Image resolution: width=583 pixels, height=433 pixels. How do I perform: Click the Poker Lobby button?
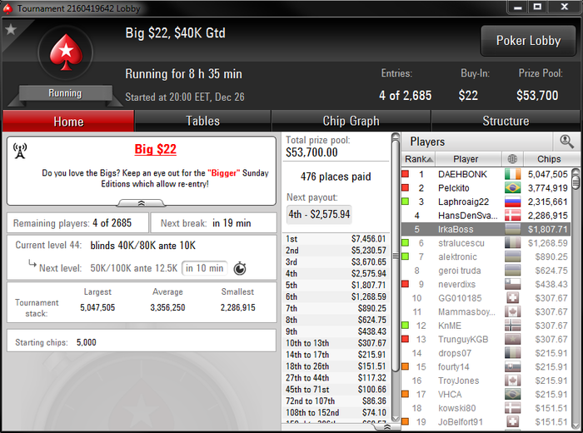(x=528, y=41)
